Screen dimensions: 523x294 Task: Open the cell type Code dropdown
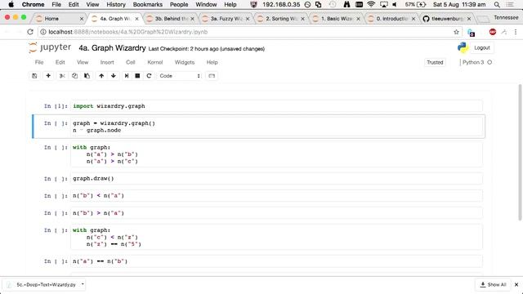click(x=180, y=76)
